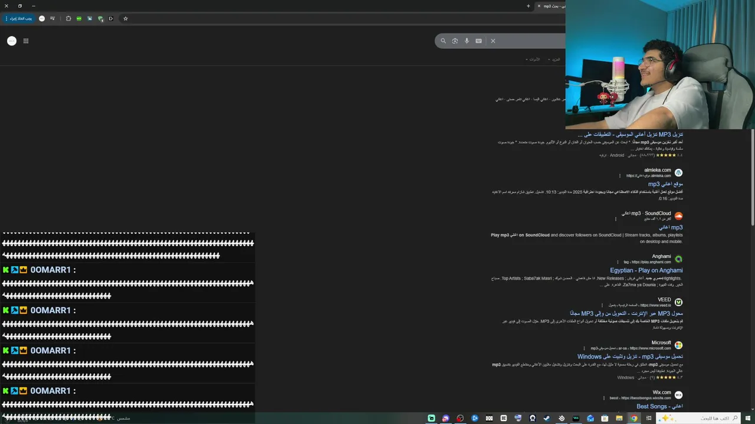The width and height of the screenshot is (755, 424).
Task: Click the page vertical scrollbar thumb
Action: [753, 177]
